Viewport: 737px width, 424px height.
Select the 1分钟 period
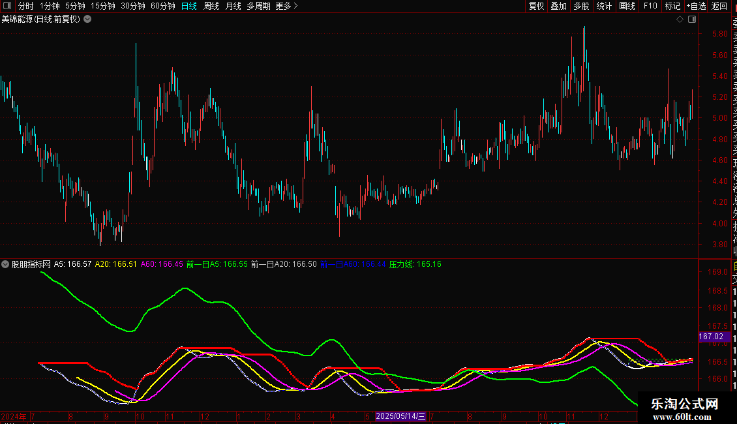tap(50, 6)
